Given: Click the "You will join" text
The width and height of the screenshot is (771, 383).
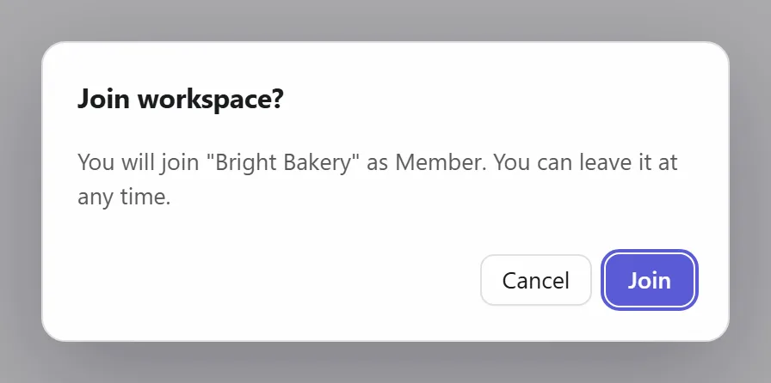Looking at the screenshot, I should 140,162.
